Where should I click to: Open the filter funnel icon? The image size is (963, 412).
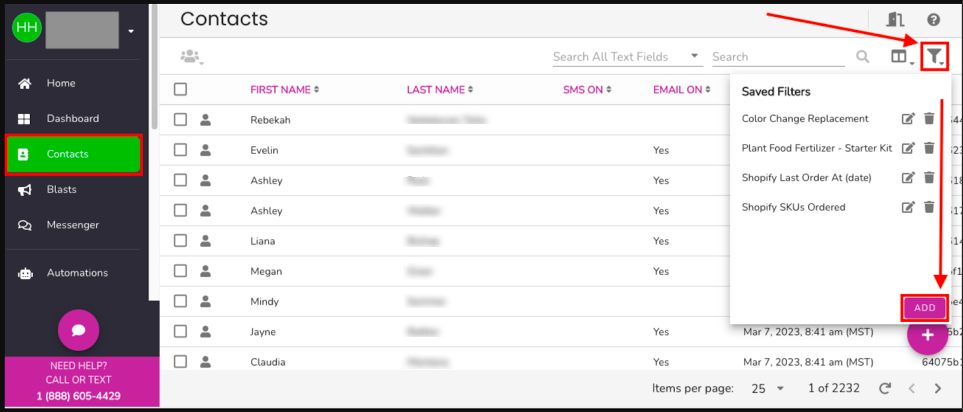tap(935, 57)
